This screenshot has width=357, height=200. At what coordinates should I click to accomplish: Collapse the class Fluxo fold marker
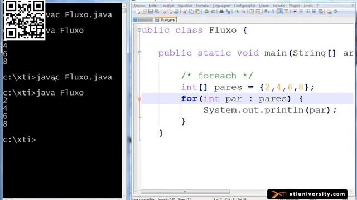pyautogui.click(x=139, y=30)
